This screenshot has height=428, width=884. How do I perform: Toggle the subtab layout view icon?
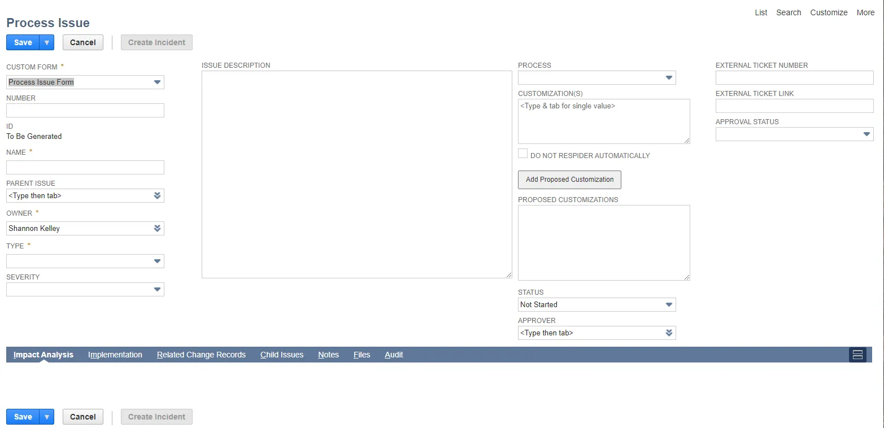tap(857, 355)
